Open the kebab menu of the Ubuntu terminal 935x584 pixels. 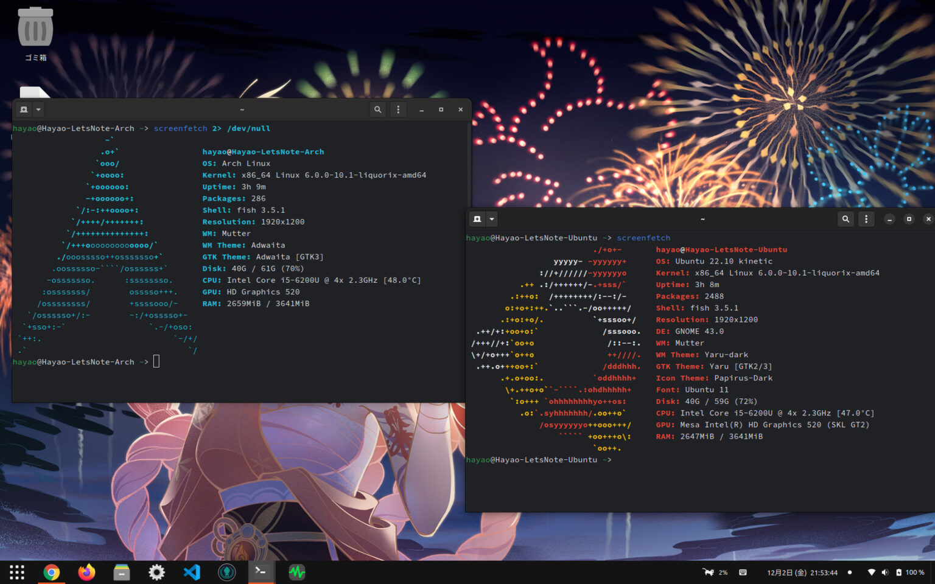pyautogui.click(x=866, y=219)
